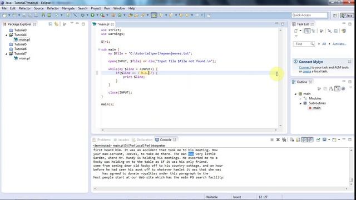Open Package Explorer View Menu triangle
356x200 pixels.
[x=72, y=23]
